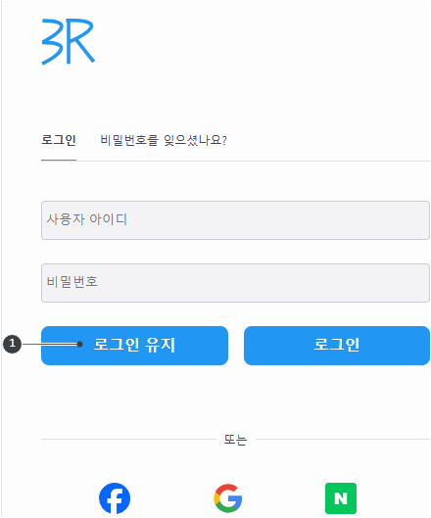Click the callout line's endpoint dot on 로그인 유지

(x=80, y=345)
